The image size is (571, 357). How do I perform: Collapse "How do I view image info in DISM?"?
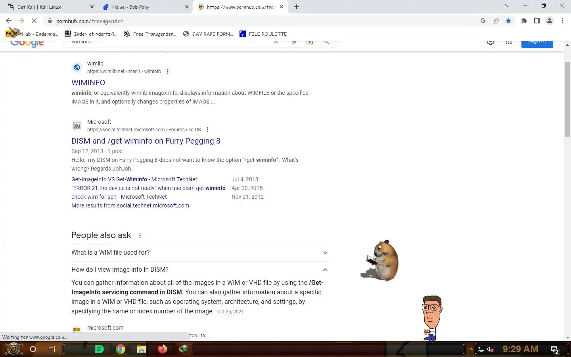pos(200,270)
